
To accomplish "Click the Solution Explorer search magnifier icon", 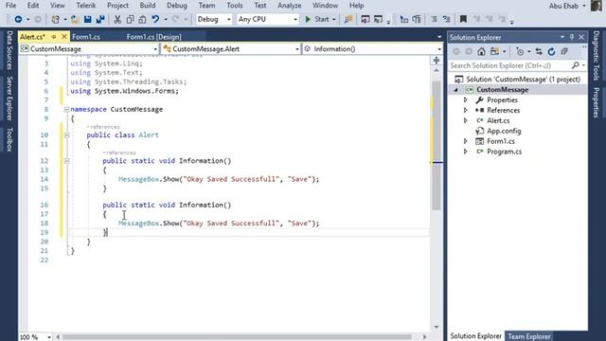I will pyautogui.click(x=576, y=65).
